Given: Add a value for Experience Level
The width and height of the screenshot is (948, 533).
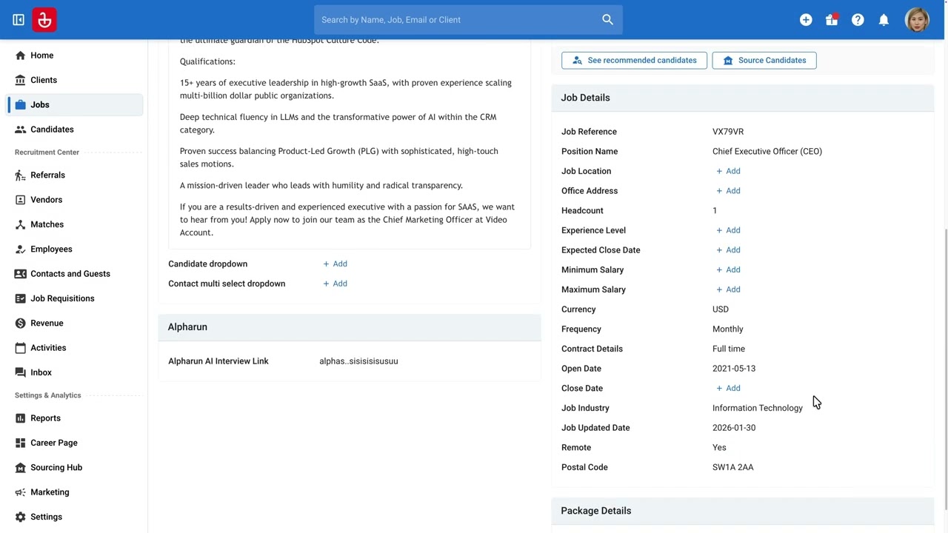Looking at the screenshot, I should click(x=728, y=230).
